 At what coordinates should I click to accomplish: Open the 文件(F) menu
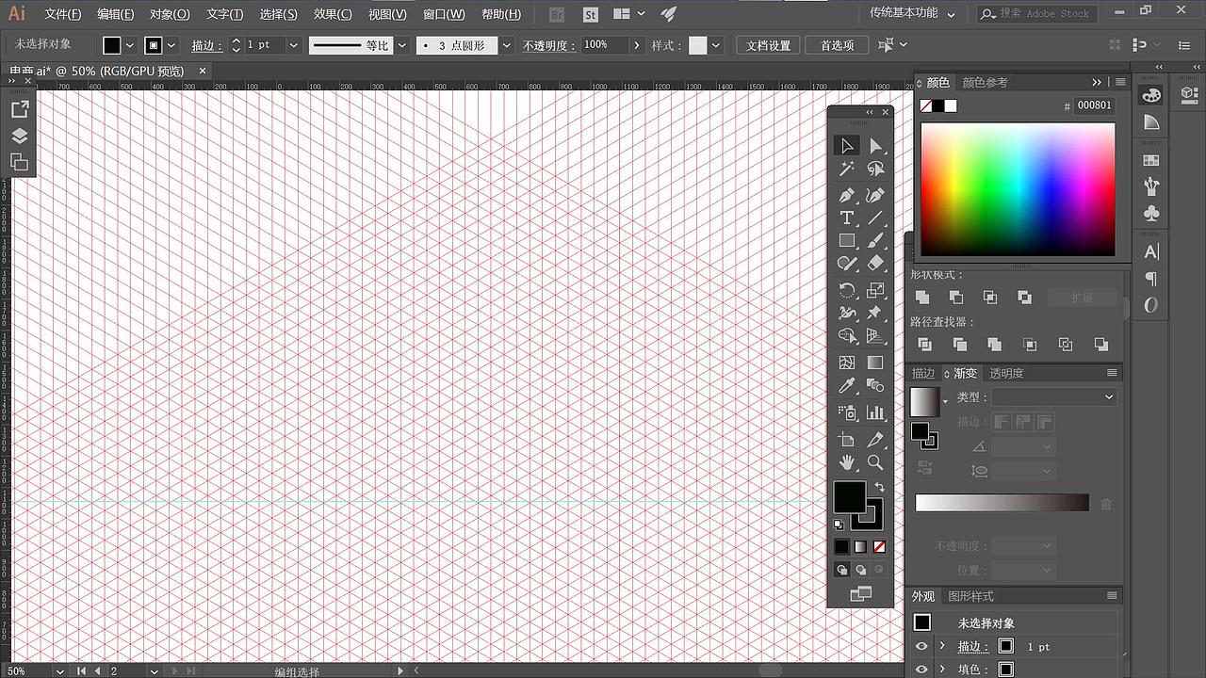coord(62,14)
